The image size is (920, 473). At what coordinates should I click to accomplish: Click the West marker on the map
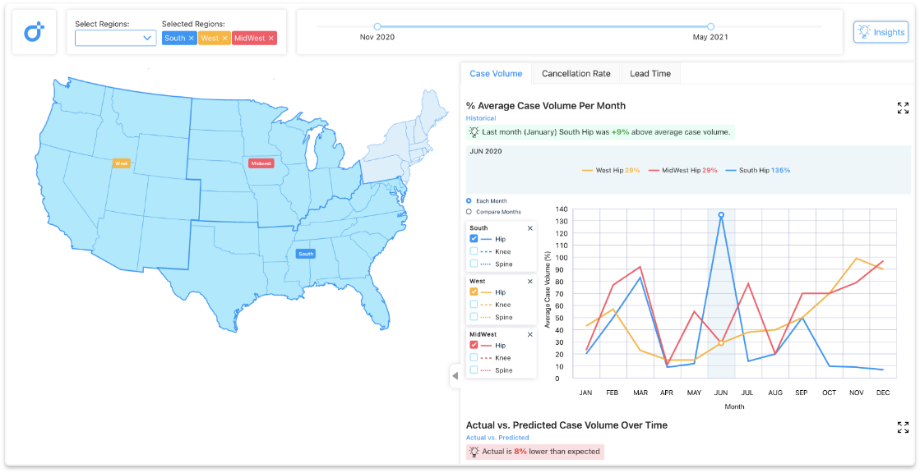point(120,163)
